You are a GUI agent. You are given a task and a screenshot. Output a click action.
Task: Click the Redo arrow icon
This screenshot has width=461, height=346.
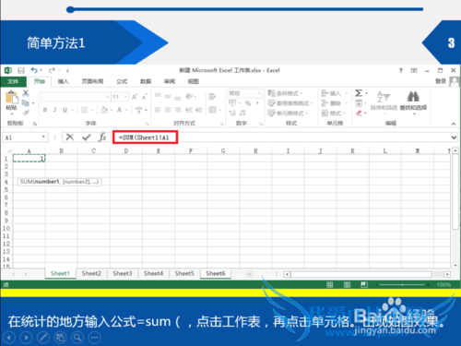[x=53, y=70]
